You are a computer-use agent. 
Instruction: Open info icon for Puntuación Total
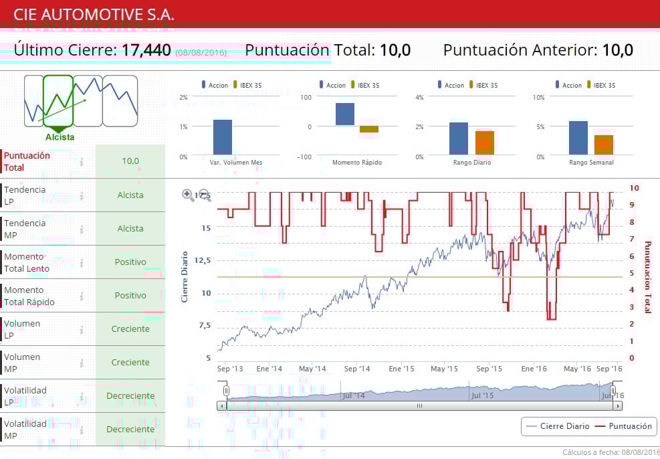click(x=82, y=162)
